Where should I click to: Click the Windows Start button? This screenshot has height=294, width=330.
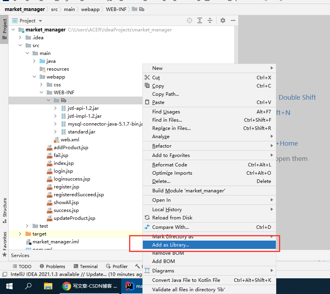(9, 286)
